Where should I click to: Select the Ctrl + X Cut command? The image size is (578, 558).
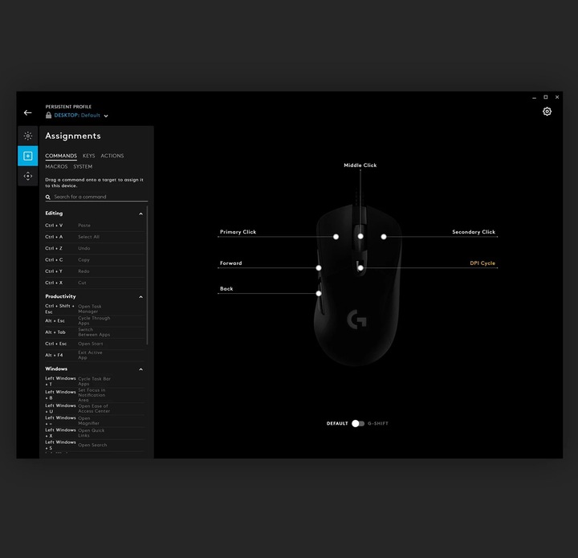pyautogui.click(x=95, y=283)
